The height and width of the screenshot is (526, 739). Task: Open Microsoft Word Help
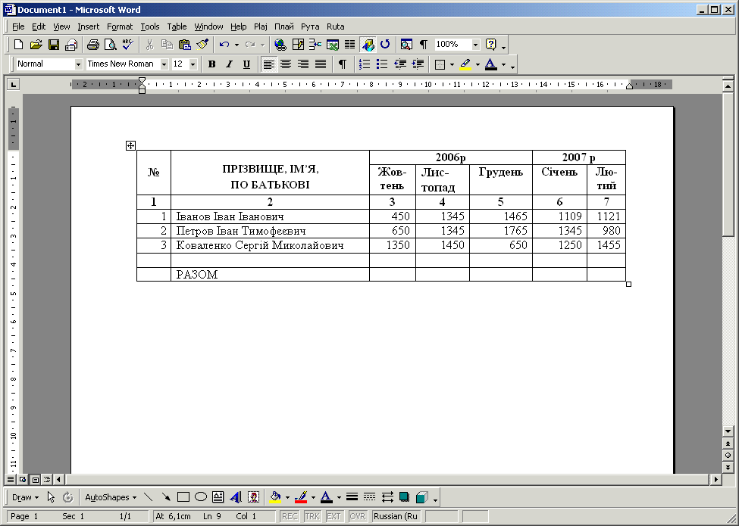pos(490,45)
